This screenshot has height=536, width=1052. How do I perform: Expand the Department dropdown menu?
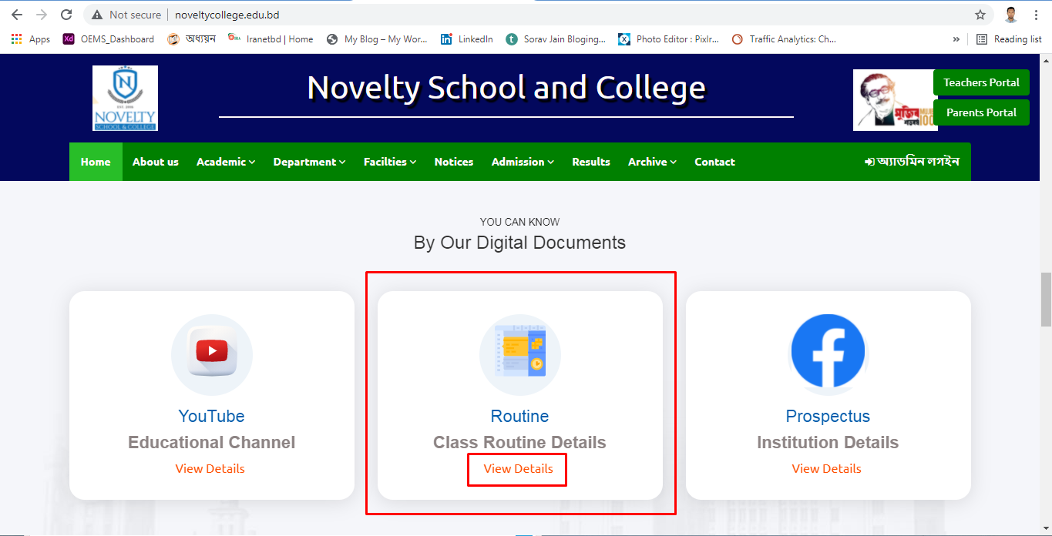309,162
